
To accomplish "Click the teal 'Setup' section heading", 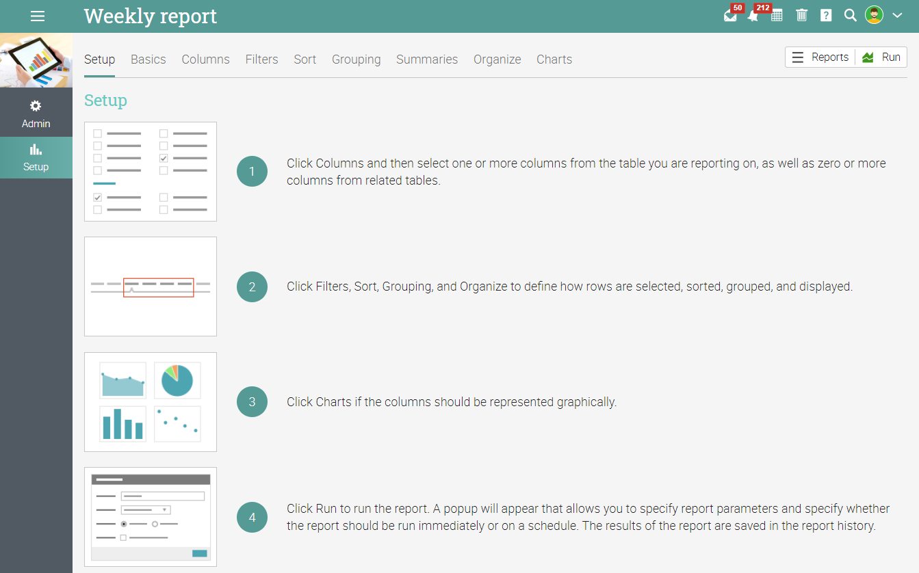I will coord(105,101).
